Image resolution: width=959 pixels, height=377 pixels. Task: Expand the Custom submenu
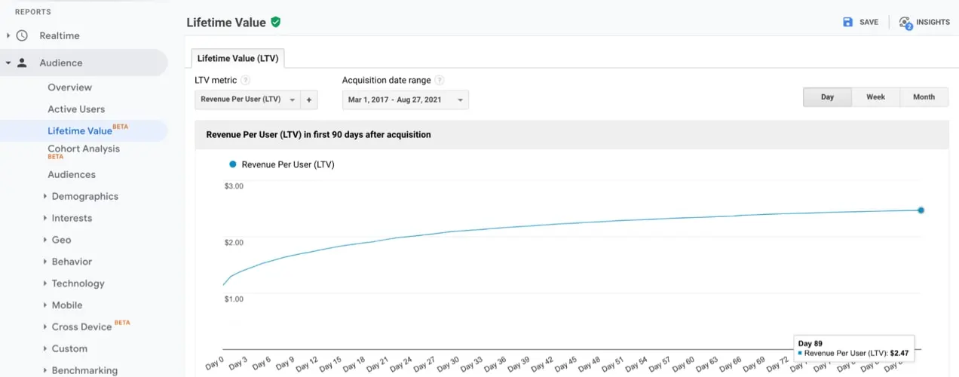(x=45, y=349)
